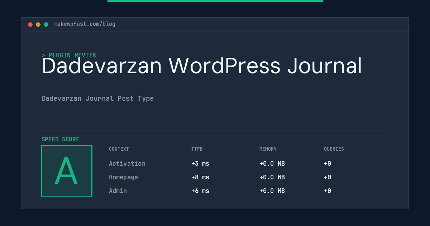Click the QUERIES column header
The width and height of the screenshot is (430, 226).
(x=334, y=149)
